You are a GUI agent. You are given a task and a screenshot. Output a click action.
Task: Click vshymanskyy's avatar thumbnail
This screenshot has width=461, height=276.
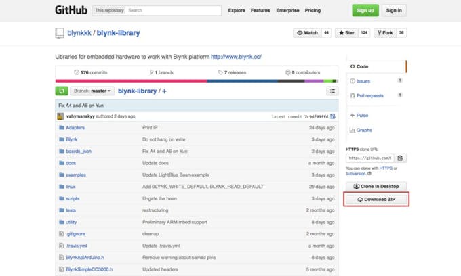coord(61,116)
